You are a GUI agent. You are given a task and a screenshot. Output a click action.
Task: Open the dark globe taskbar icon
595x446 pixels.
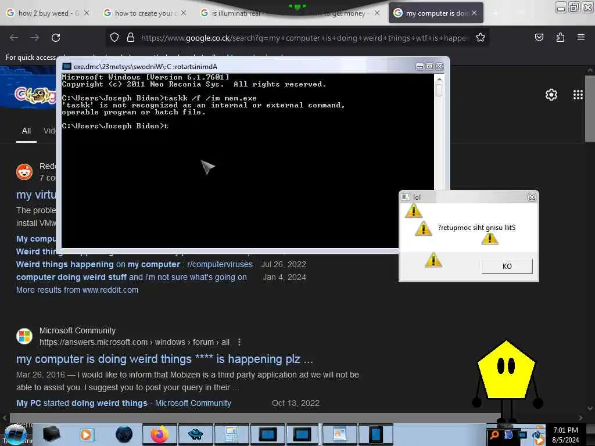[x=124, y=434]
